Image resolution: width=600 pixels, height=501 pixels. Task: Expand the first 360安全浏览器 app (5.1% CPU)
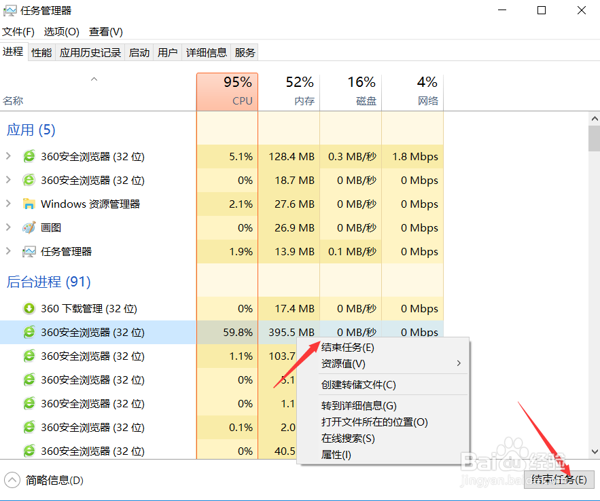point(8,156)
